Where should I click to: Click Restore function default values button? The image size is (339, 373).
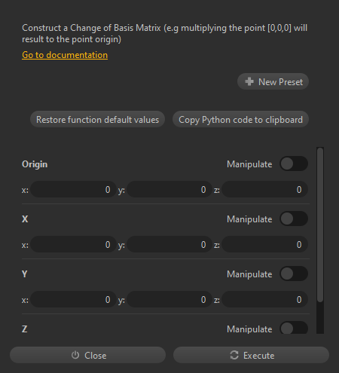[x=97, y=119]
